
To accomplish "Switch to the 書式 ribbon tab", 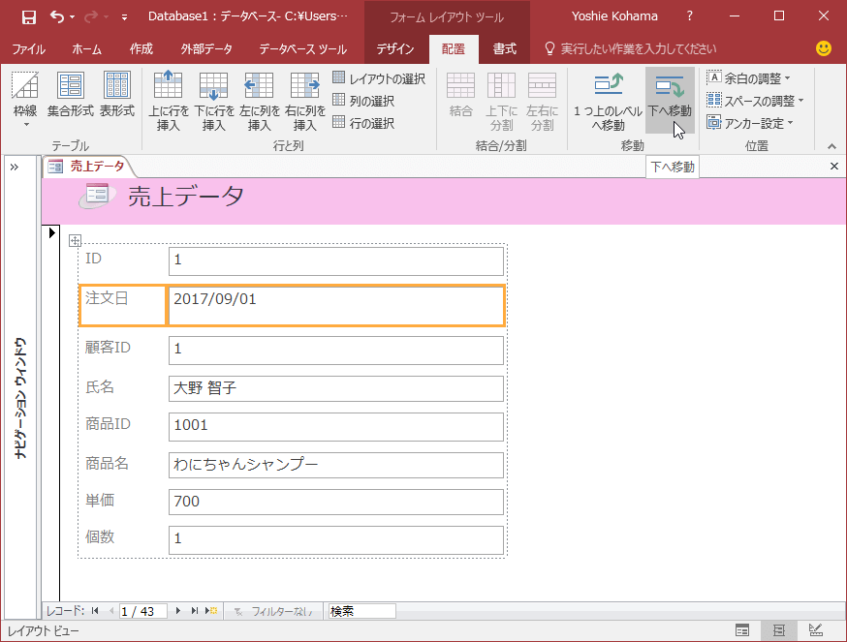I will 505,49.
